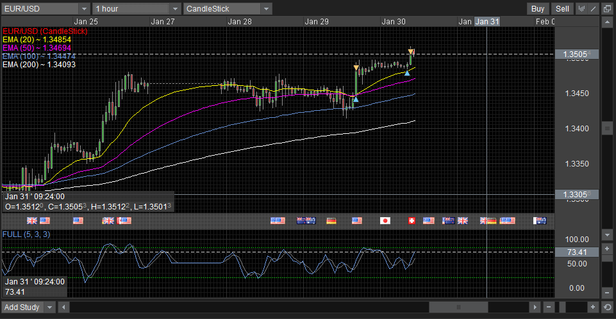
Task: Click the 1.3400 price axis label
Action: tap(577, 129)
